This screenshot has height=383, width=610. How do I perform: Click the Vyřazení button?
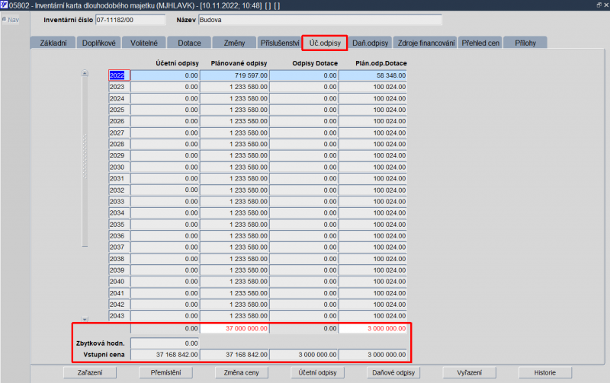click(469, 373)
